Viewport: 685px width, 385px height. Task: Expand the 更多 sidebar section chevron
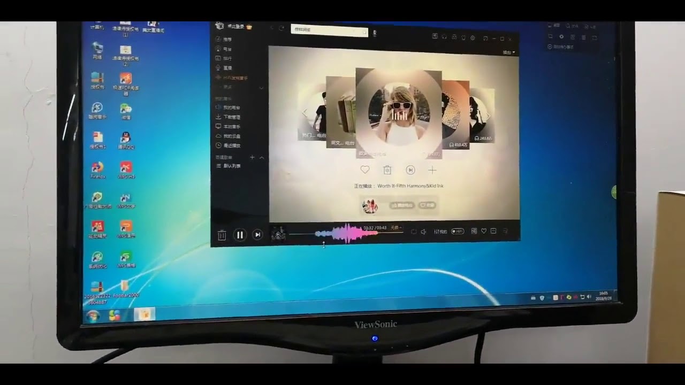coord(262,88)
